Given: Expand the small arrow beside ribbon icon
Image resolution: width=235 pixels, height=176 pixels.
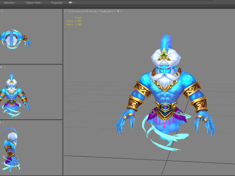Looking at the screenshot, I should pyautogui.click(x=73, y=2).
